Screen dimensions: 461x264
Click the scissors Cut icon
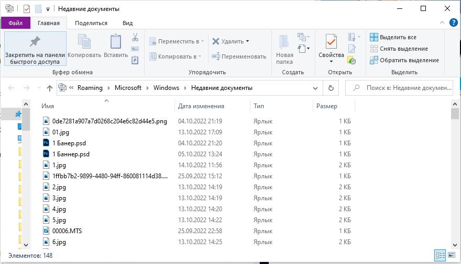coord(135,37)
